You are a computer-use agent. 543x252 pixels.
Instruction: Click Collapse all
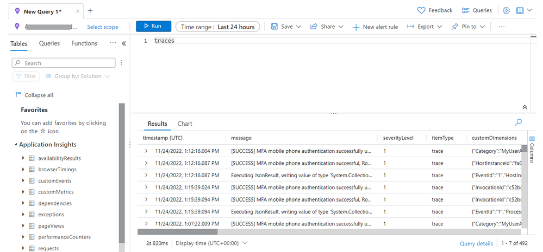click(34, 95)
